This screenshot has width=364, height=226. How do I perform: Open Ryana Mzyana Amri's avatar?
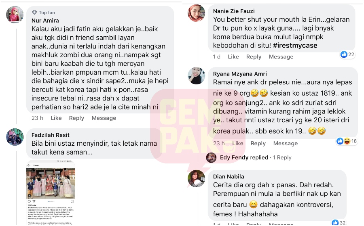(x=197, y=76)
